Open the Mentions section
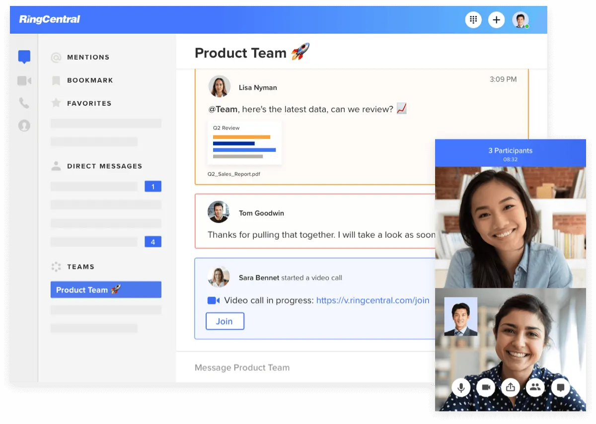Screen dimensions: 596x424 coord(88,57)
